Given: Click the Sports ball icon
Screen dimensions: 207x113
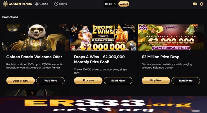Looking at the screenshot, I should (x=56, y=4).
